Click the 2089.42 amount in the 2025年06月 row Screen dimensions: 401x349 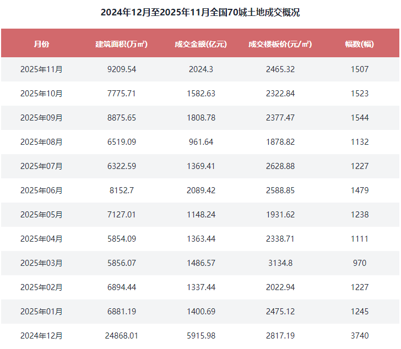click(x=201, y=190)
